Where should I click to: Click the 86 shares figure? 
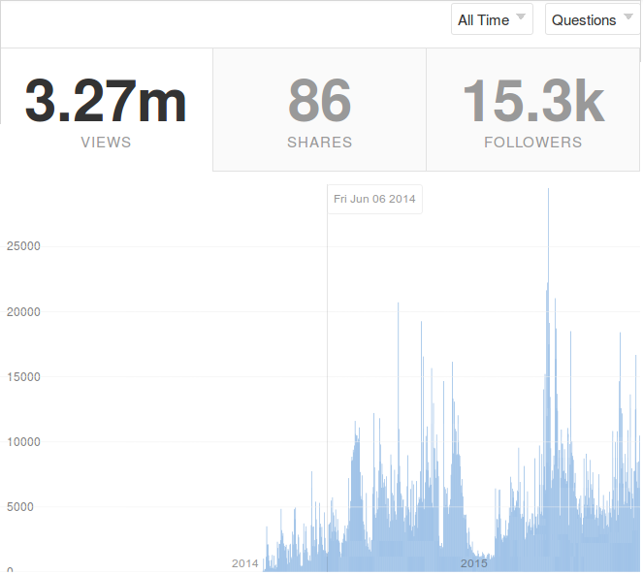coord(319,102)
